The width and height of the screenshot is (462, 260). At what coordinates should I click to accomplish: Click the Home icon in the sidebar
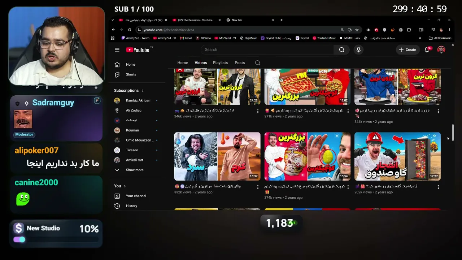click(117, 65)
